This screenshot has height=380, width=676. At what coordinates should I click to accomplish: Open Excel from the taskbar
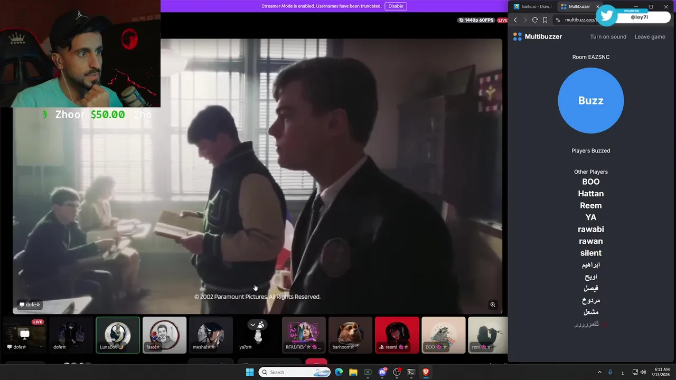pyautogui.click(x=368, y=372)
